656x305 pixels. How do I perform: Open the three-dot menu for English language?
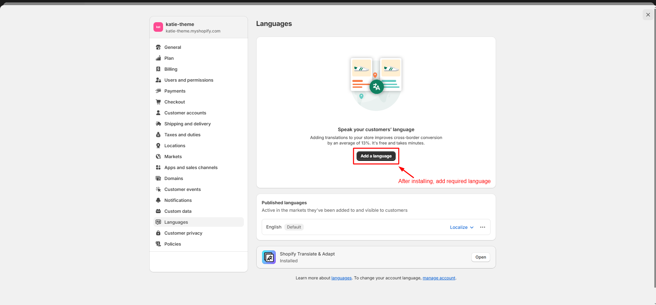(483, 227)
